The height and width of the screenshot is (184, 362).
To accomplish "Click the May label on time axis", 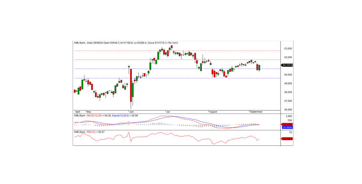I will [x=89, y=112].
